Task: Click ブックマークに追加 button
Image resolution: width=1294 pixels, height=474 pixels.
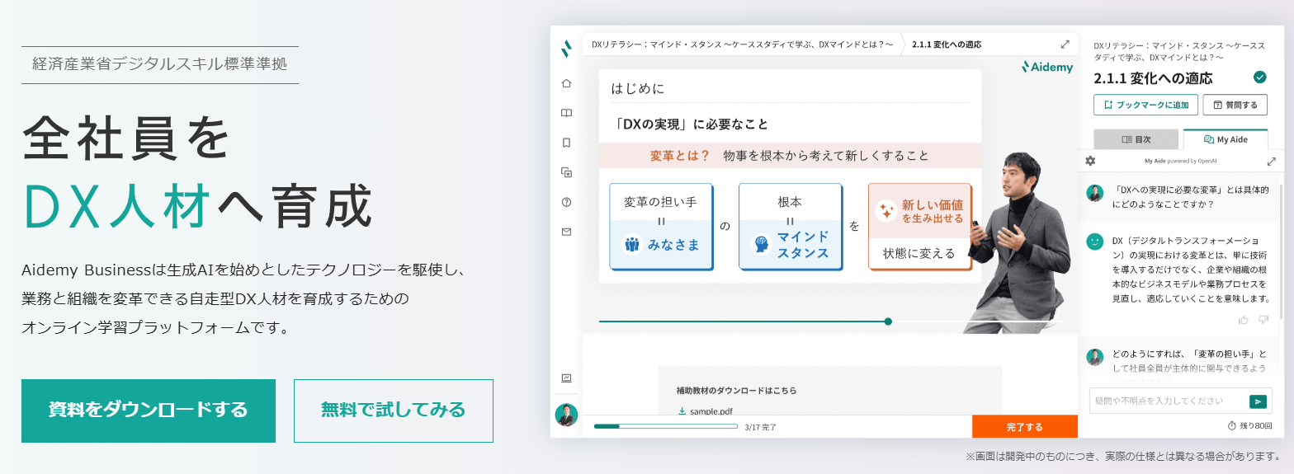Action: (x=1145, y=105)
